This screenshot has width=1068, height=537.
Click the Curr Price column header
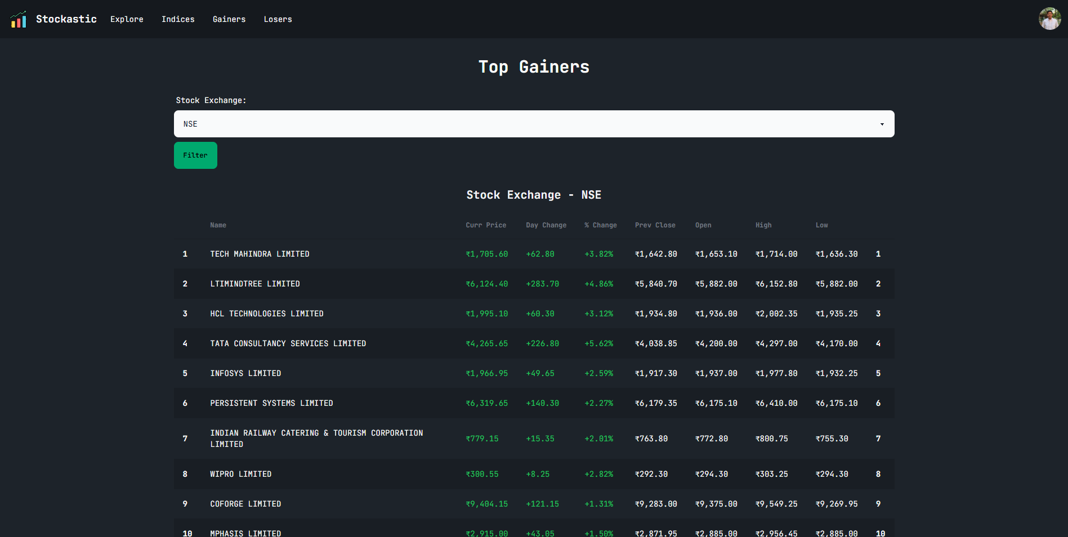point(486,225)
